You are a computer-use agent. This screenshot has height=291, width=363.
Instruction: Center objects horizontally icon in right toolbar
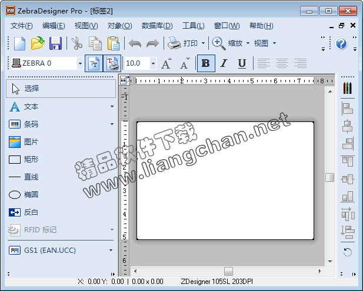point(348,126)
